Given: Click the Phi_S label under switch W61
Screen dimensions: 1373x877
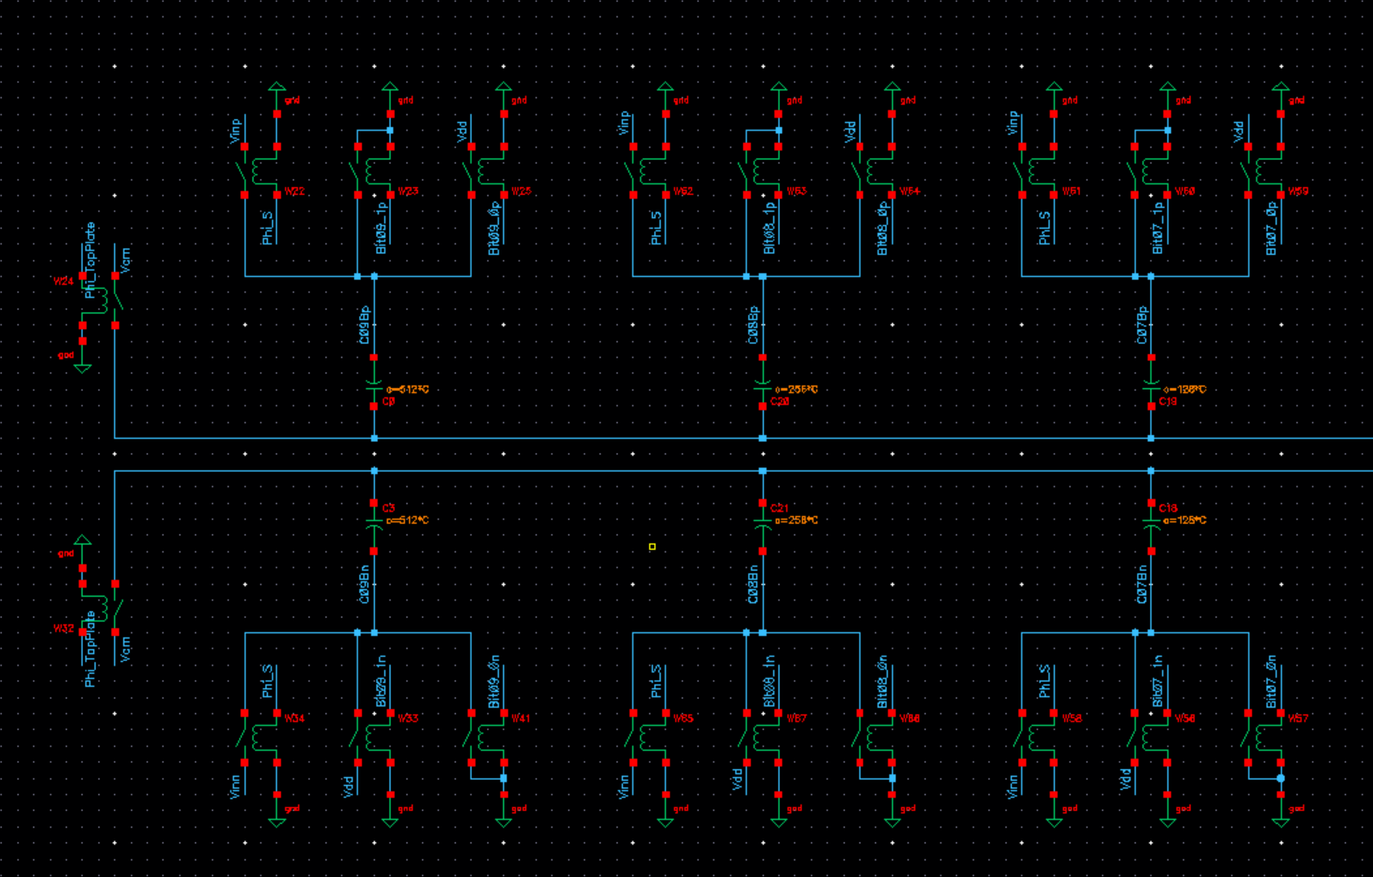Looking at the screenshot, I should [1045, 228].
